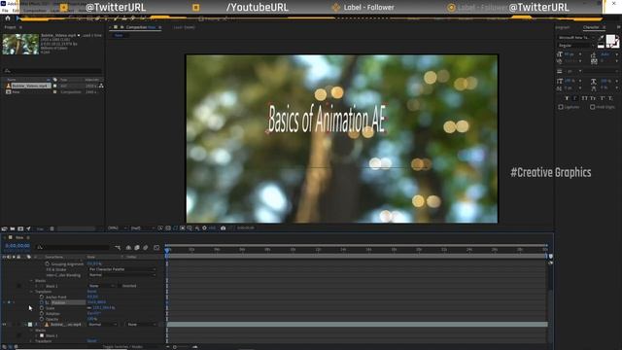The height and width of the screenshot is (350, 622).
Task: Toggle the Rotation stopwatch
Action: pos(42,313)
